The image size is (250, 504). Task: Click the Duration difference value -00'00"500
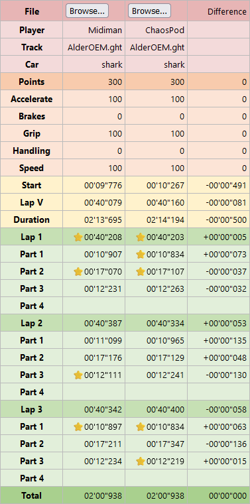click(225, 220)
